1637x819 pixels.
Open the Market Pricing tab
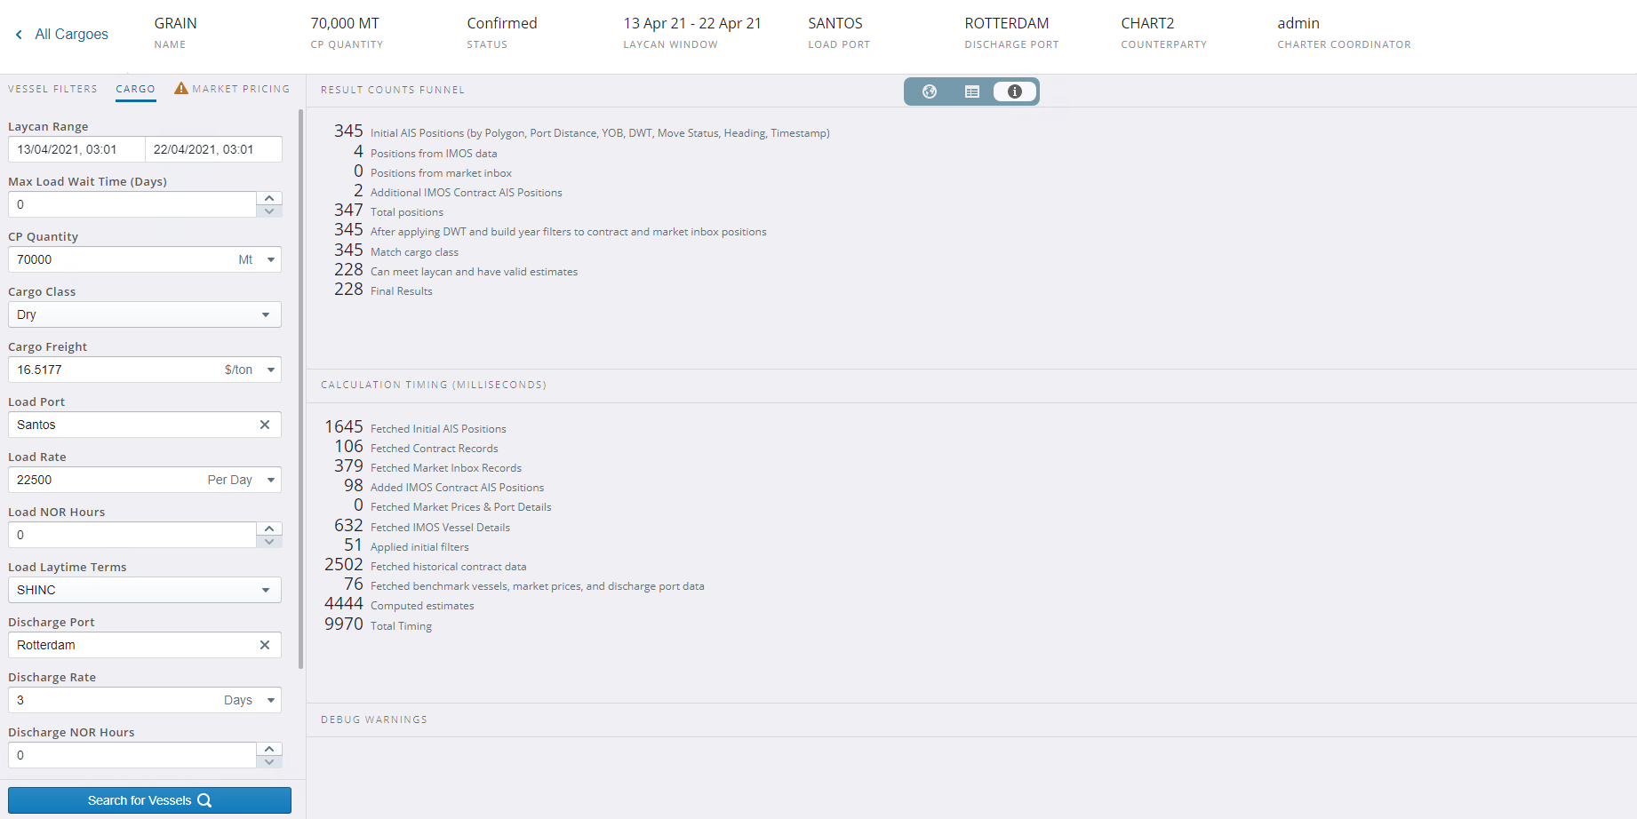pos(240,88)
